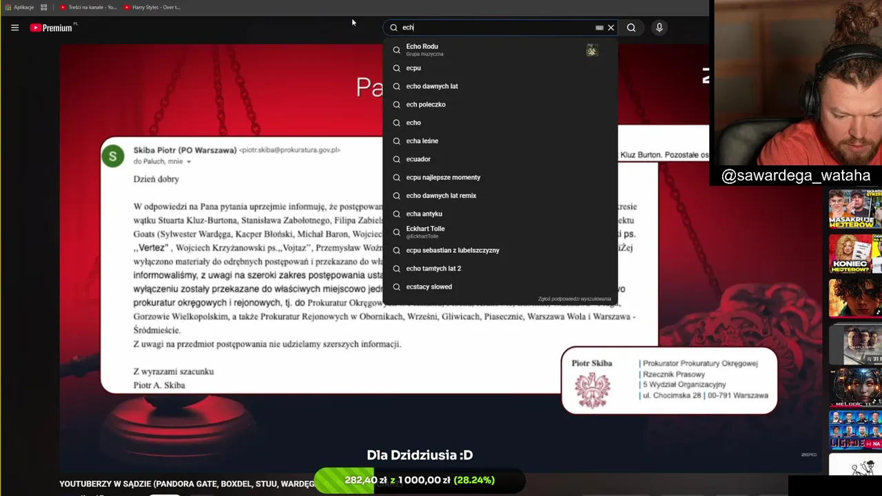Viewport: 882px width, 496px height.
Task: Clear the search box with X
Action: tap(611, 28)
